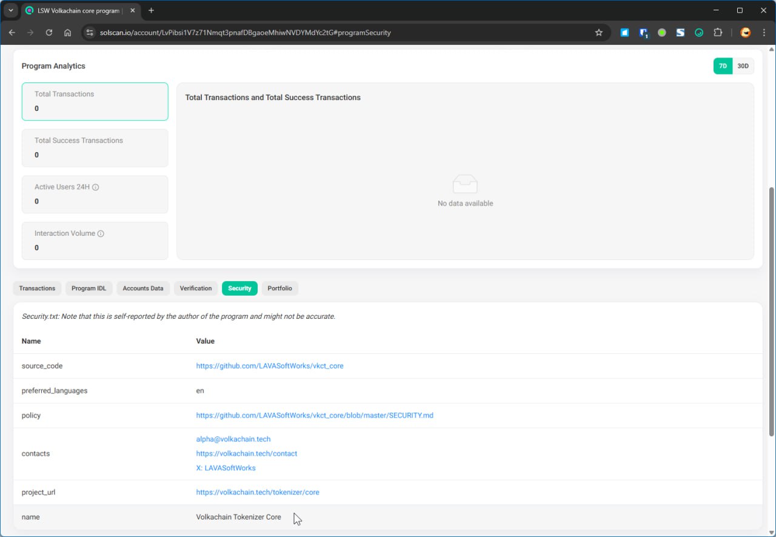Open the Bitwarden shield extension
The height and width of the screenshot is (537, 776).
click(x=644, y=33)
